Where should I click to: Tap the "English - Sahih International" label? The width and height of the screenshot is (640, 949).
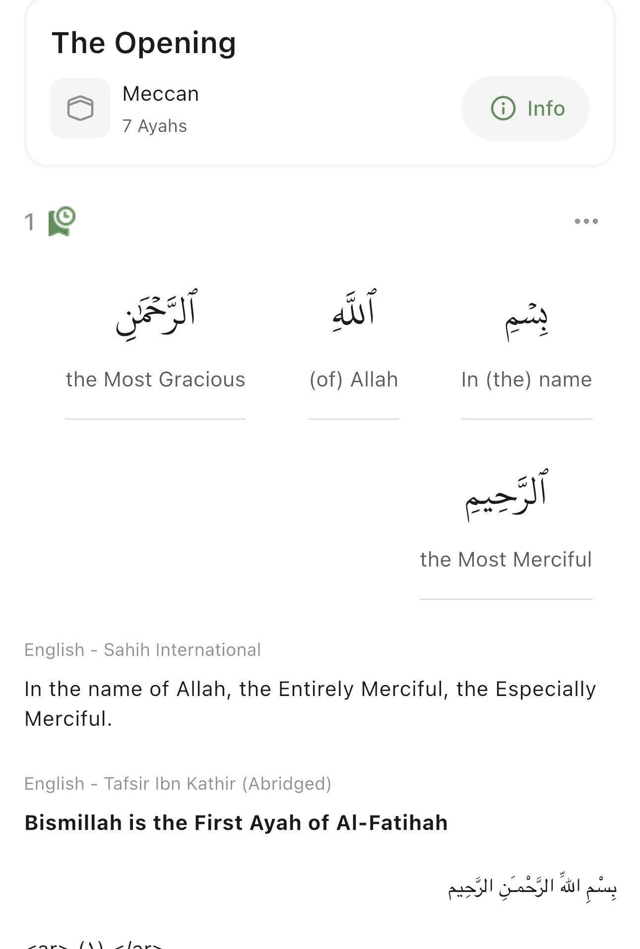142,650
